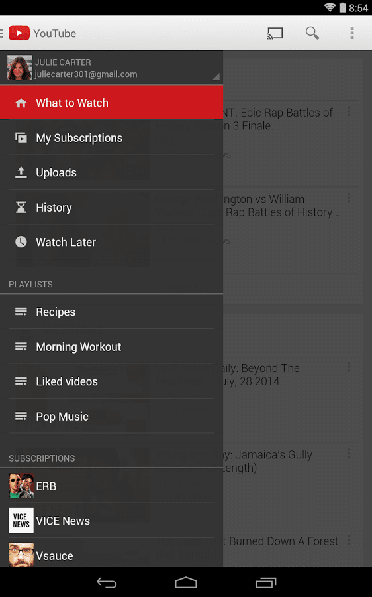Open the Recipes playlist

pos(111,312)
